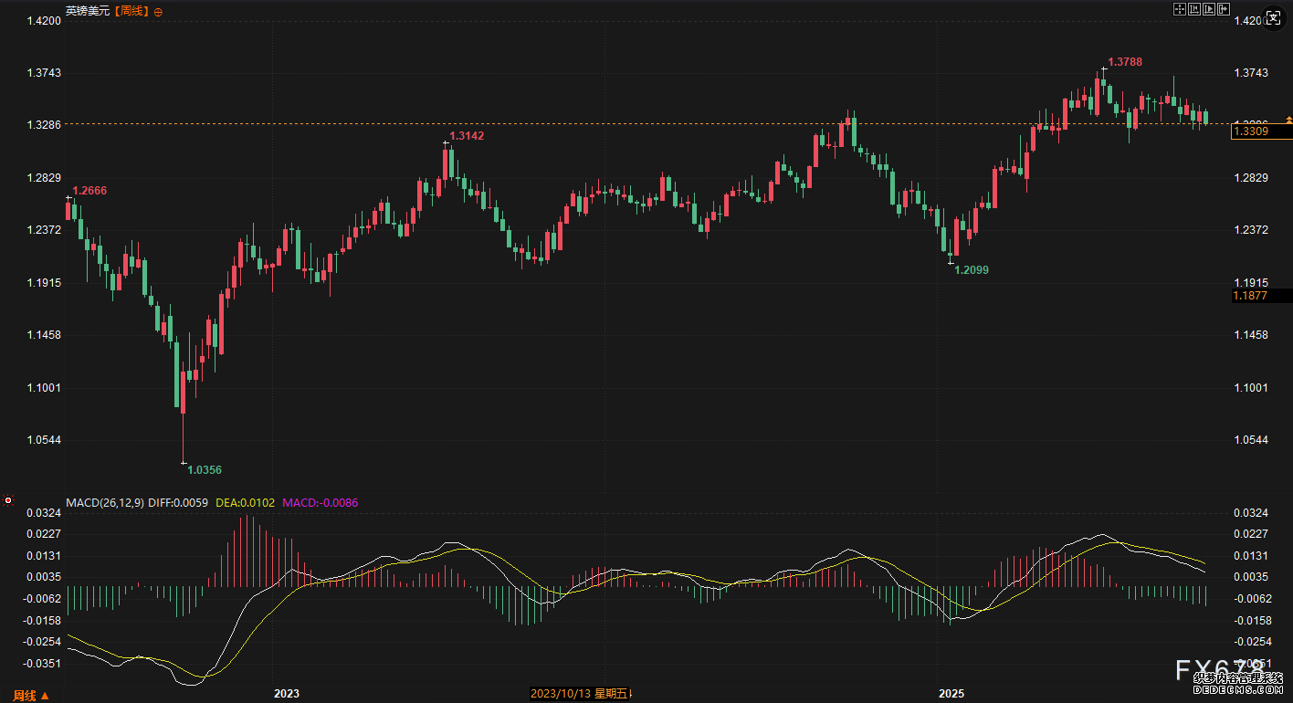The width and height of the screenshot is (1293, 703).
Task: Enable the crosshair cursor tool
Action: tap(1180, 9)
